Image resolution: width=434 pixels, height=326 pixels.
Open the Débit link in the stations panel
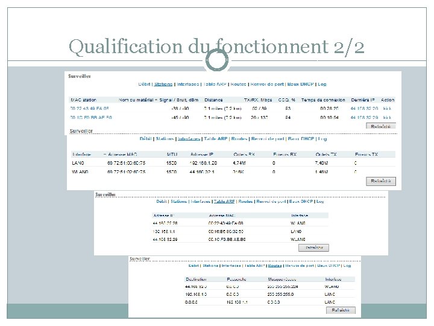pyautogui.click(x=144, y=84)
